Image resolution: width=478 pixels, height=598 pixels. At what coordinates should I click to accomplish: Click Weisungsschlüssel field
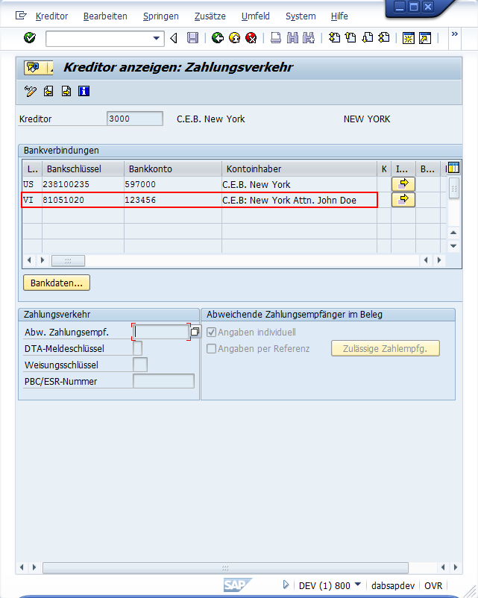140,365
